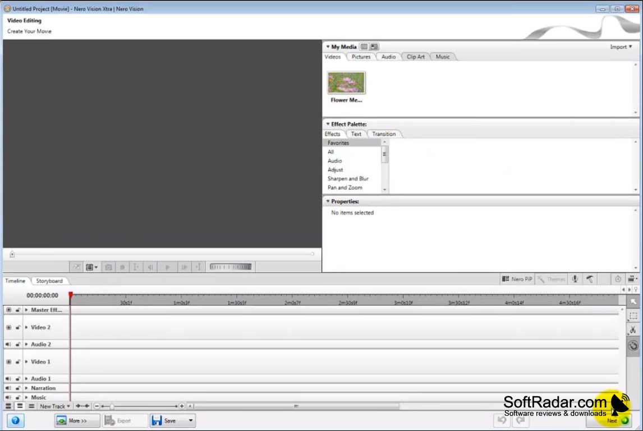The height and width of the screenshot is (431, 643).
Task: Click the Stop playback button
Action: tap(122, 267)
